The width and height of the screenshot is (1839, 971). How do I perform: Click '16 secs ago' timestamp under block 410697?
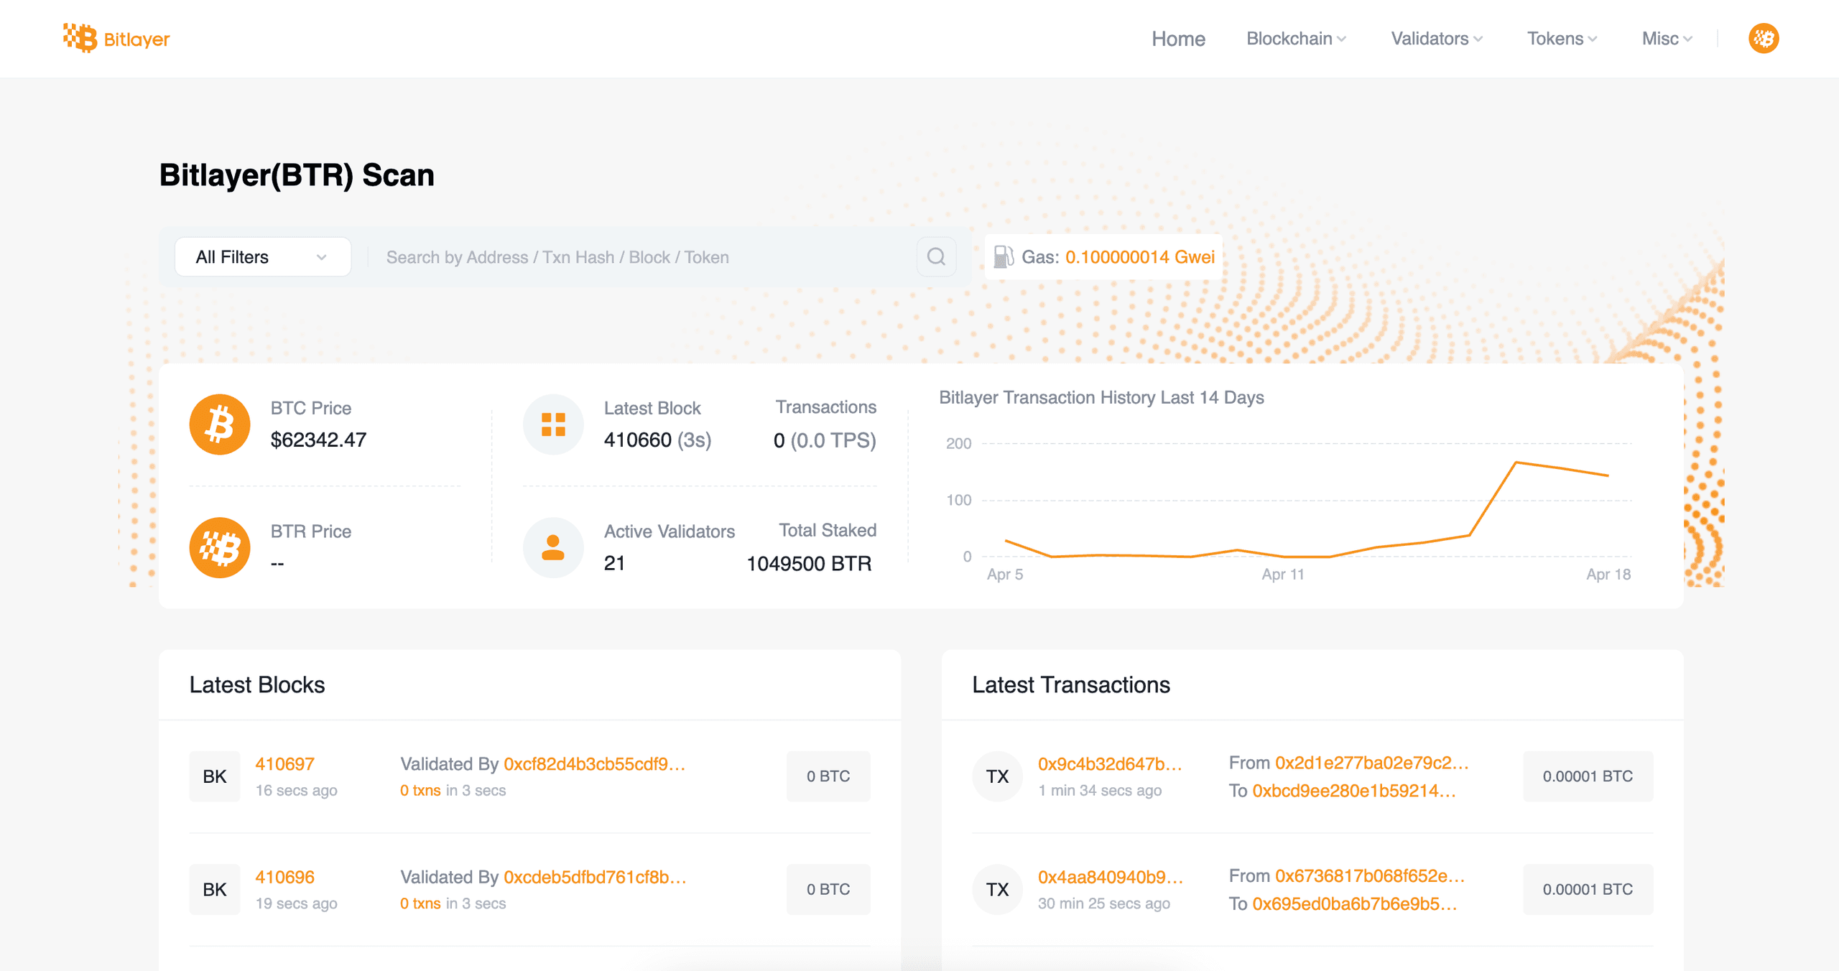point(296,790)
